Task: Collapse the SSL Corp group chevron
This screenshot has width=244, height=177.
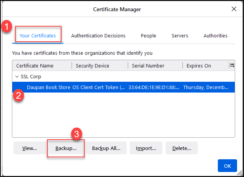Action: click(x=17, y=77)
